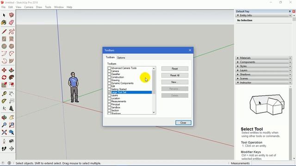The height and width of the screenshot is (166, 296).
Task: Select the Rotate tool
Action: [4, 77]
